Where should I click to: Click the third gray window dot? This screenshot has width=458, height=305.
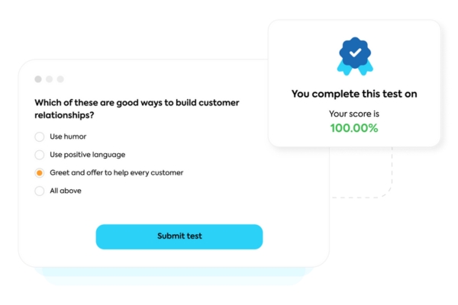pyautogui.click(x=60, y=79)
